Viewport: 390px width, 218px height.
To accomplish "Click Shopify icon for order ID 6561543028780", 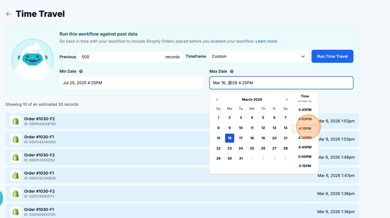I will (x=16, y=121).
